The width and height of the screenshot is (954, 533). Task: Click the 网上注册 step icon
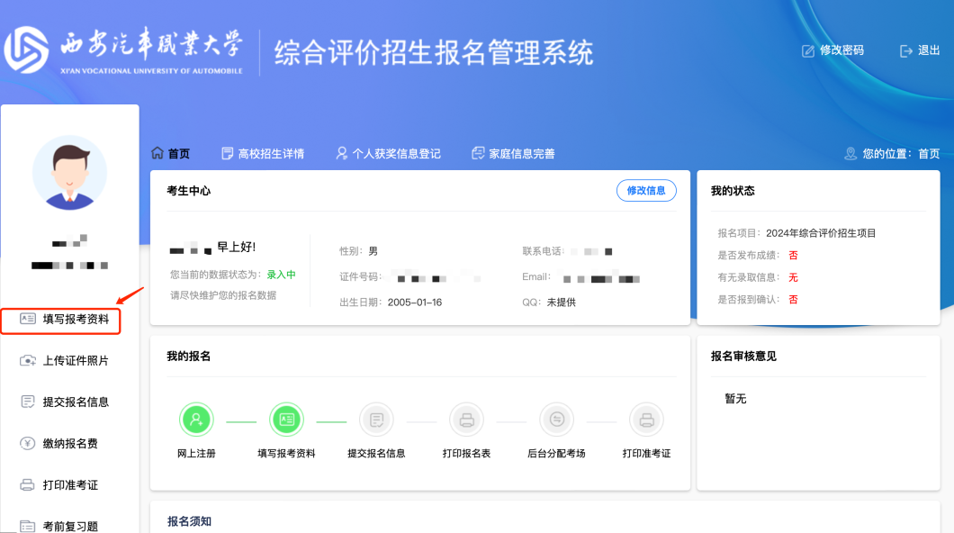pos(197,419)
